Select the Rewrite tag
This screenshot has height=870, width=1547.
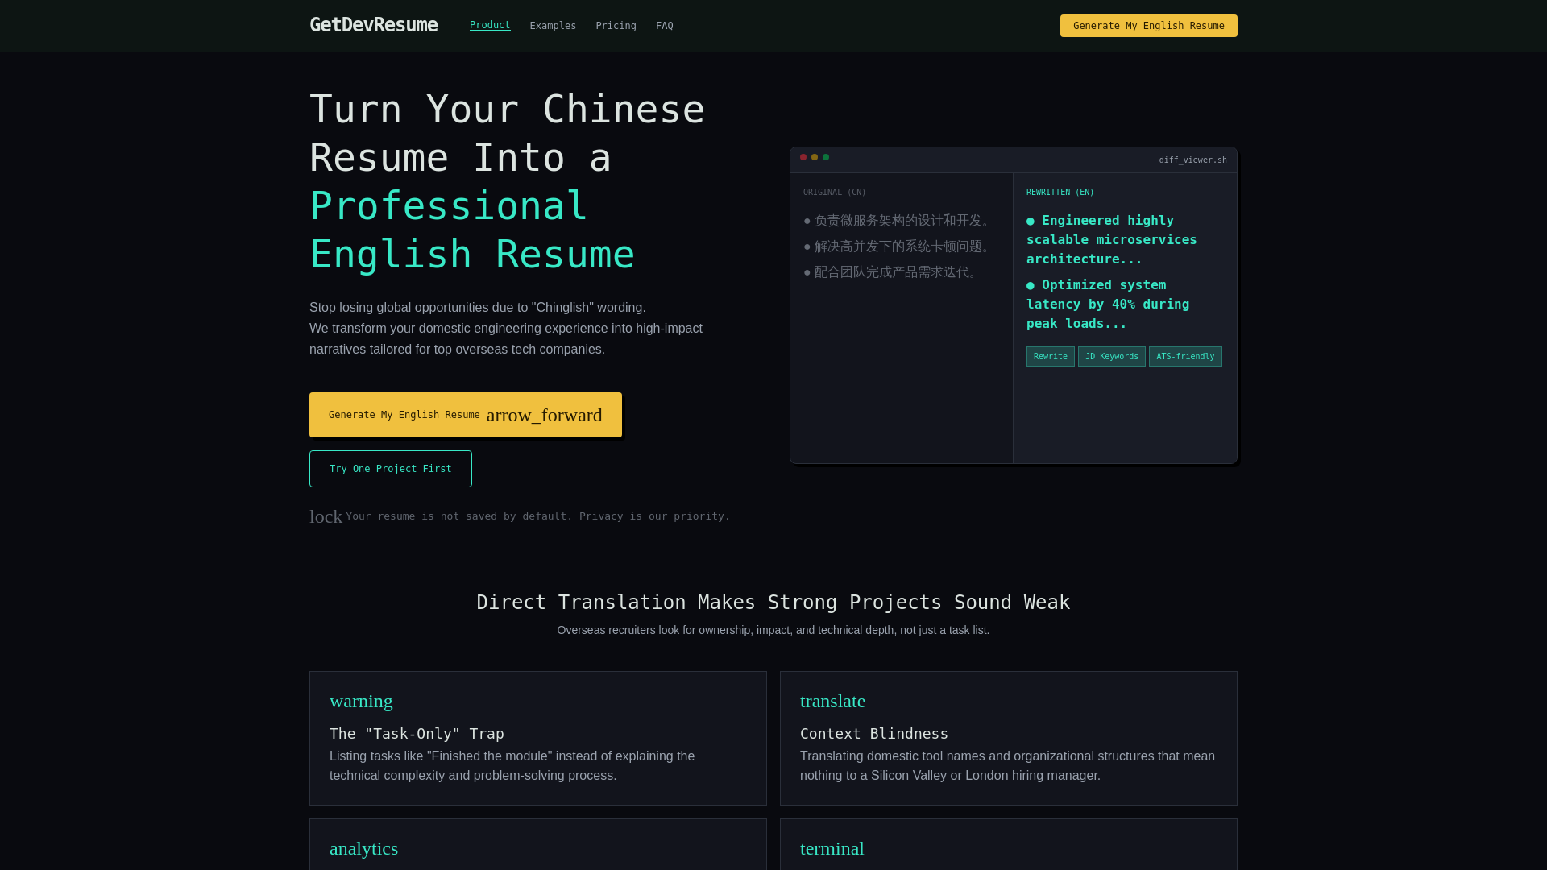click(1051, 357)
